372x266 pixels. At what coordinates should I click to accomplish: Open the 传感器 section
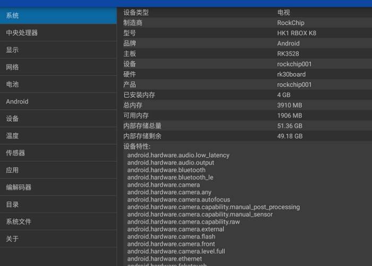coord(58,153)
